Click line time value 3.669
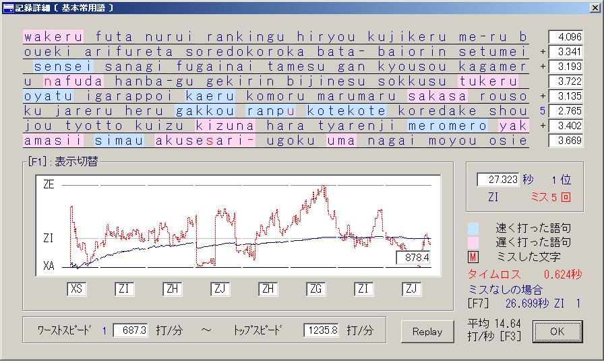Screen dimensions: 604x362 566,140
